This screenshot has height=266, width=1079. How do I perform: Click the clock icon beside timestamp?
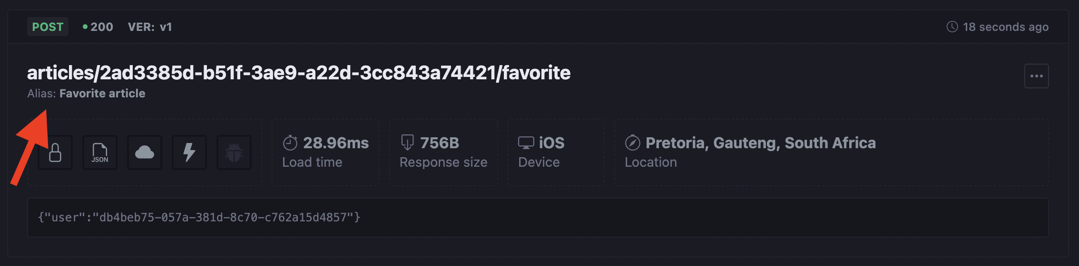[x=952, y=27]
